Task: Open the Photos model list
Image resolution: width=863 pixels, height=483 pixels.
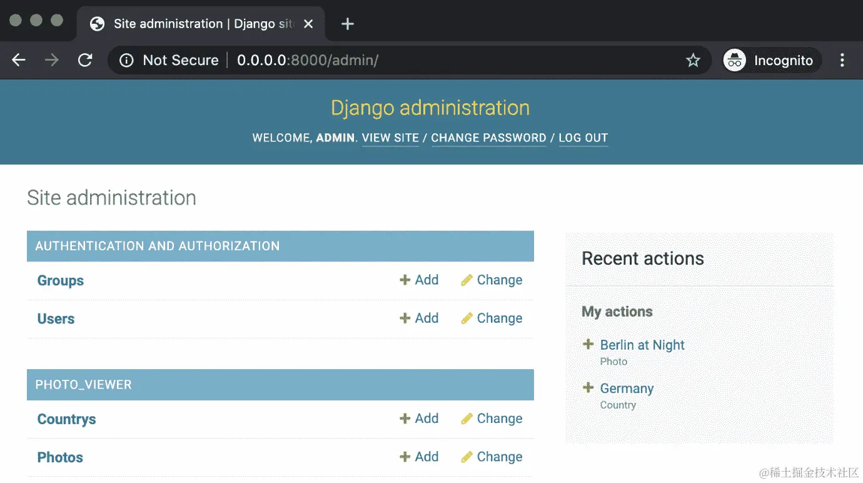Action: click(60, 457)
